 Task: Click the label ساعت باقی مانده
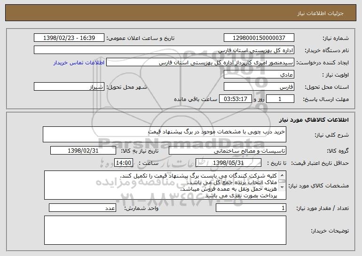[x=196, y=99]
